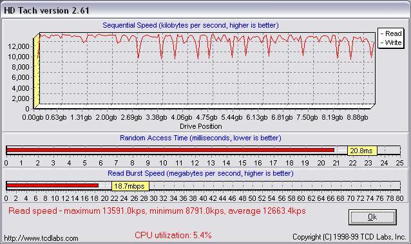This screenshot has height=244, width=411.
Task: Click the 2.00gb drive position label
Action: pyautogui.click(x=106, y=117)
